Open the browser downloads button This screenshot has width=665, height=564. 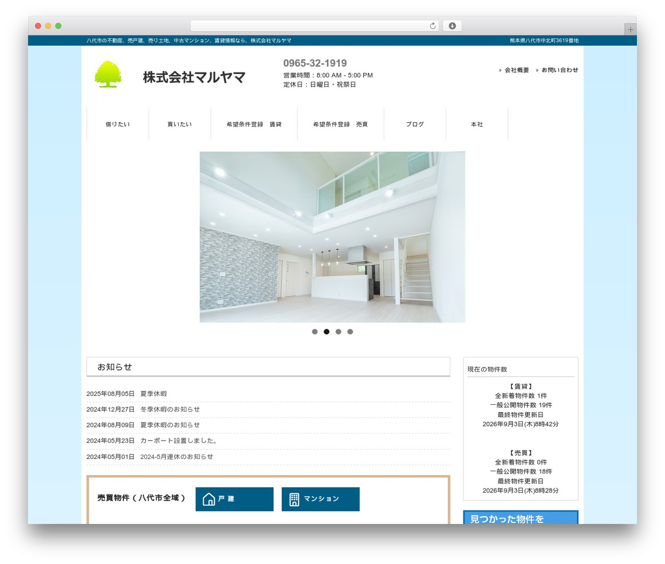point(452,26)
